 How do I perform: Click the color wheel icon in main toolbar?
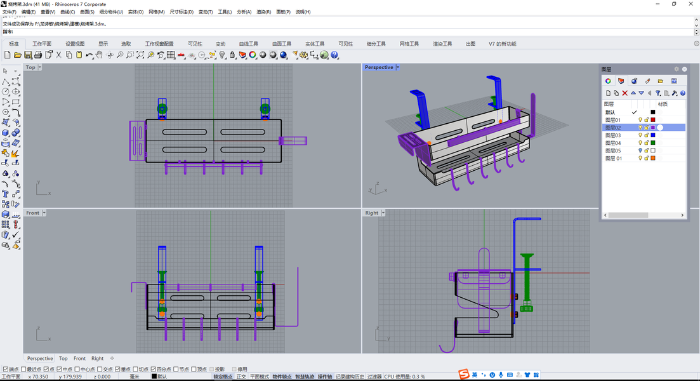253,55
